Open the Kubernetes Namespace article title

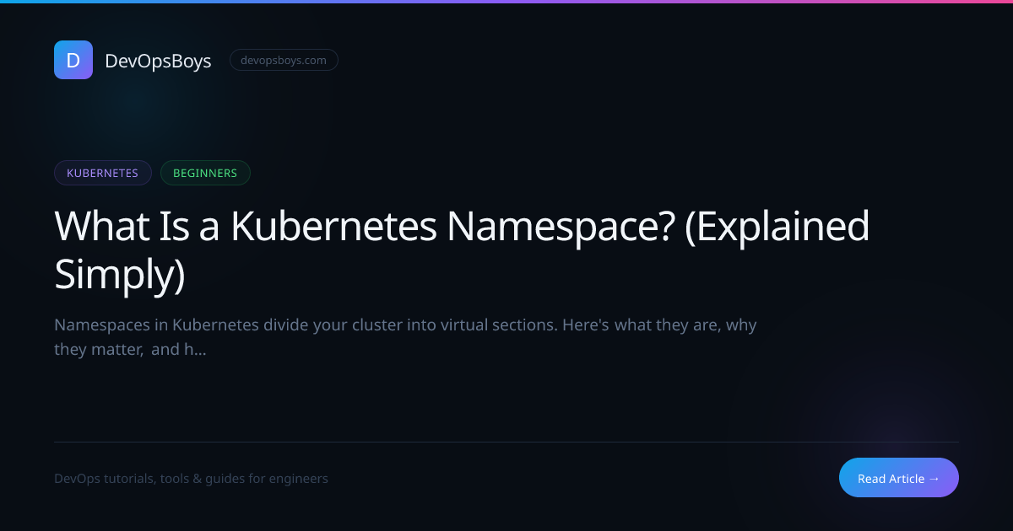coord(462,249)
